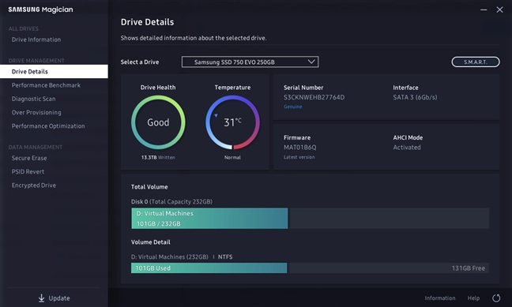Viewport: 512px width, 307px height.
Task: Click the AHCI Mode Activated value
Action: tap(407, 148)
